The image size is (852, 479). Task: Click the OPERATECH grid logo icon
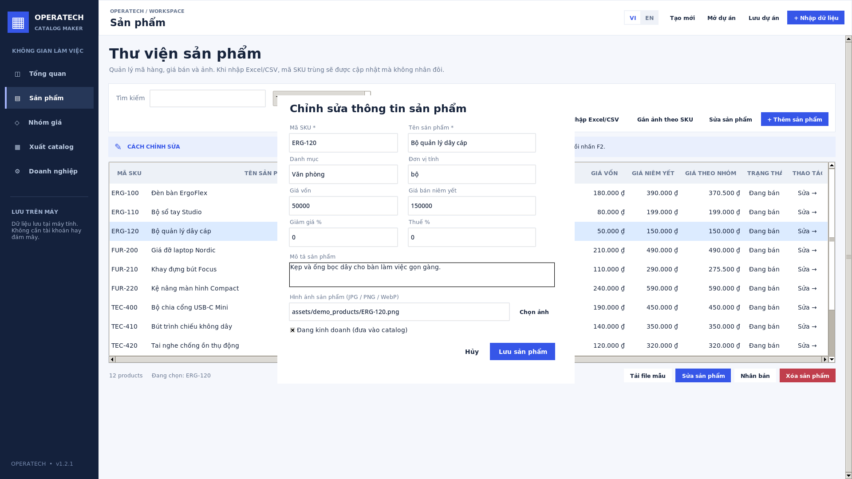click(x=18, y=22)
